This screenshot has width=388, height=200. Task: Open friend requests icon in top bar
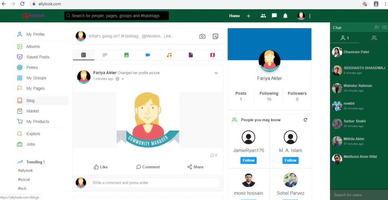click(263, 16)
